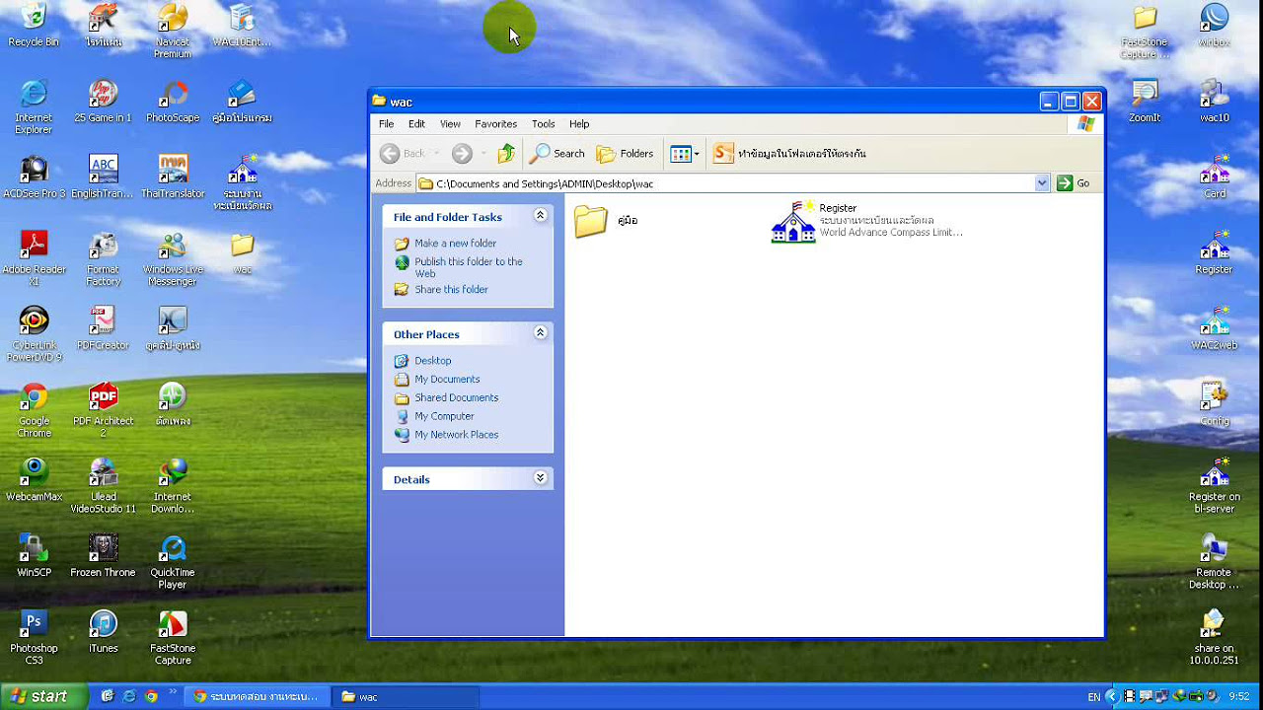This screenshot has height=710, width=1263.
Task: Open Ulead VideoStudio 11 shortcut
Action: [x=103, y=486]
